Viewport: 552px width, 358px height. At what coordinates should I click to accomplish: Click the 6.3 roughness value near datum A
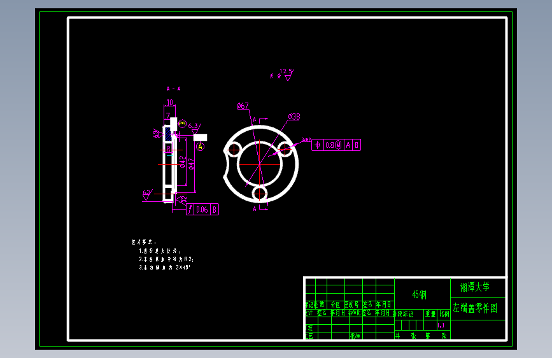click(x=193, y=125)
